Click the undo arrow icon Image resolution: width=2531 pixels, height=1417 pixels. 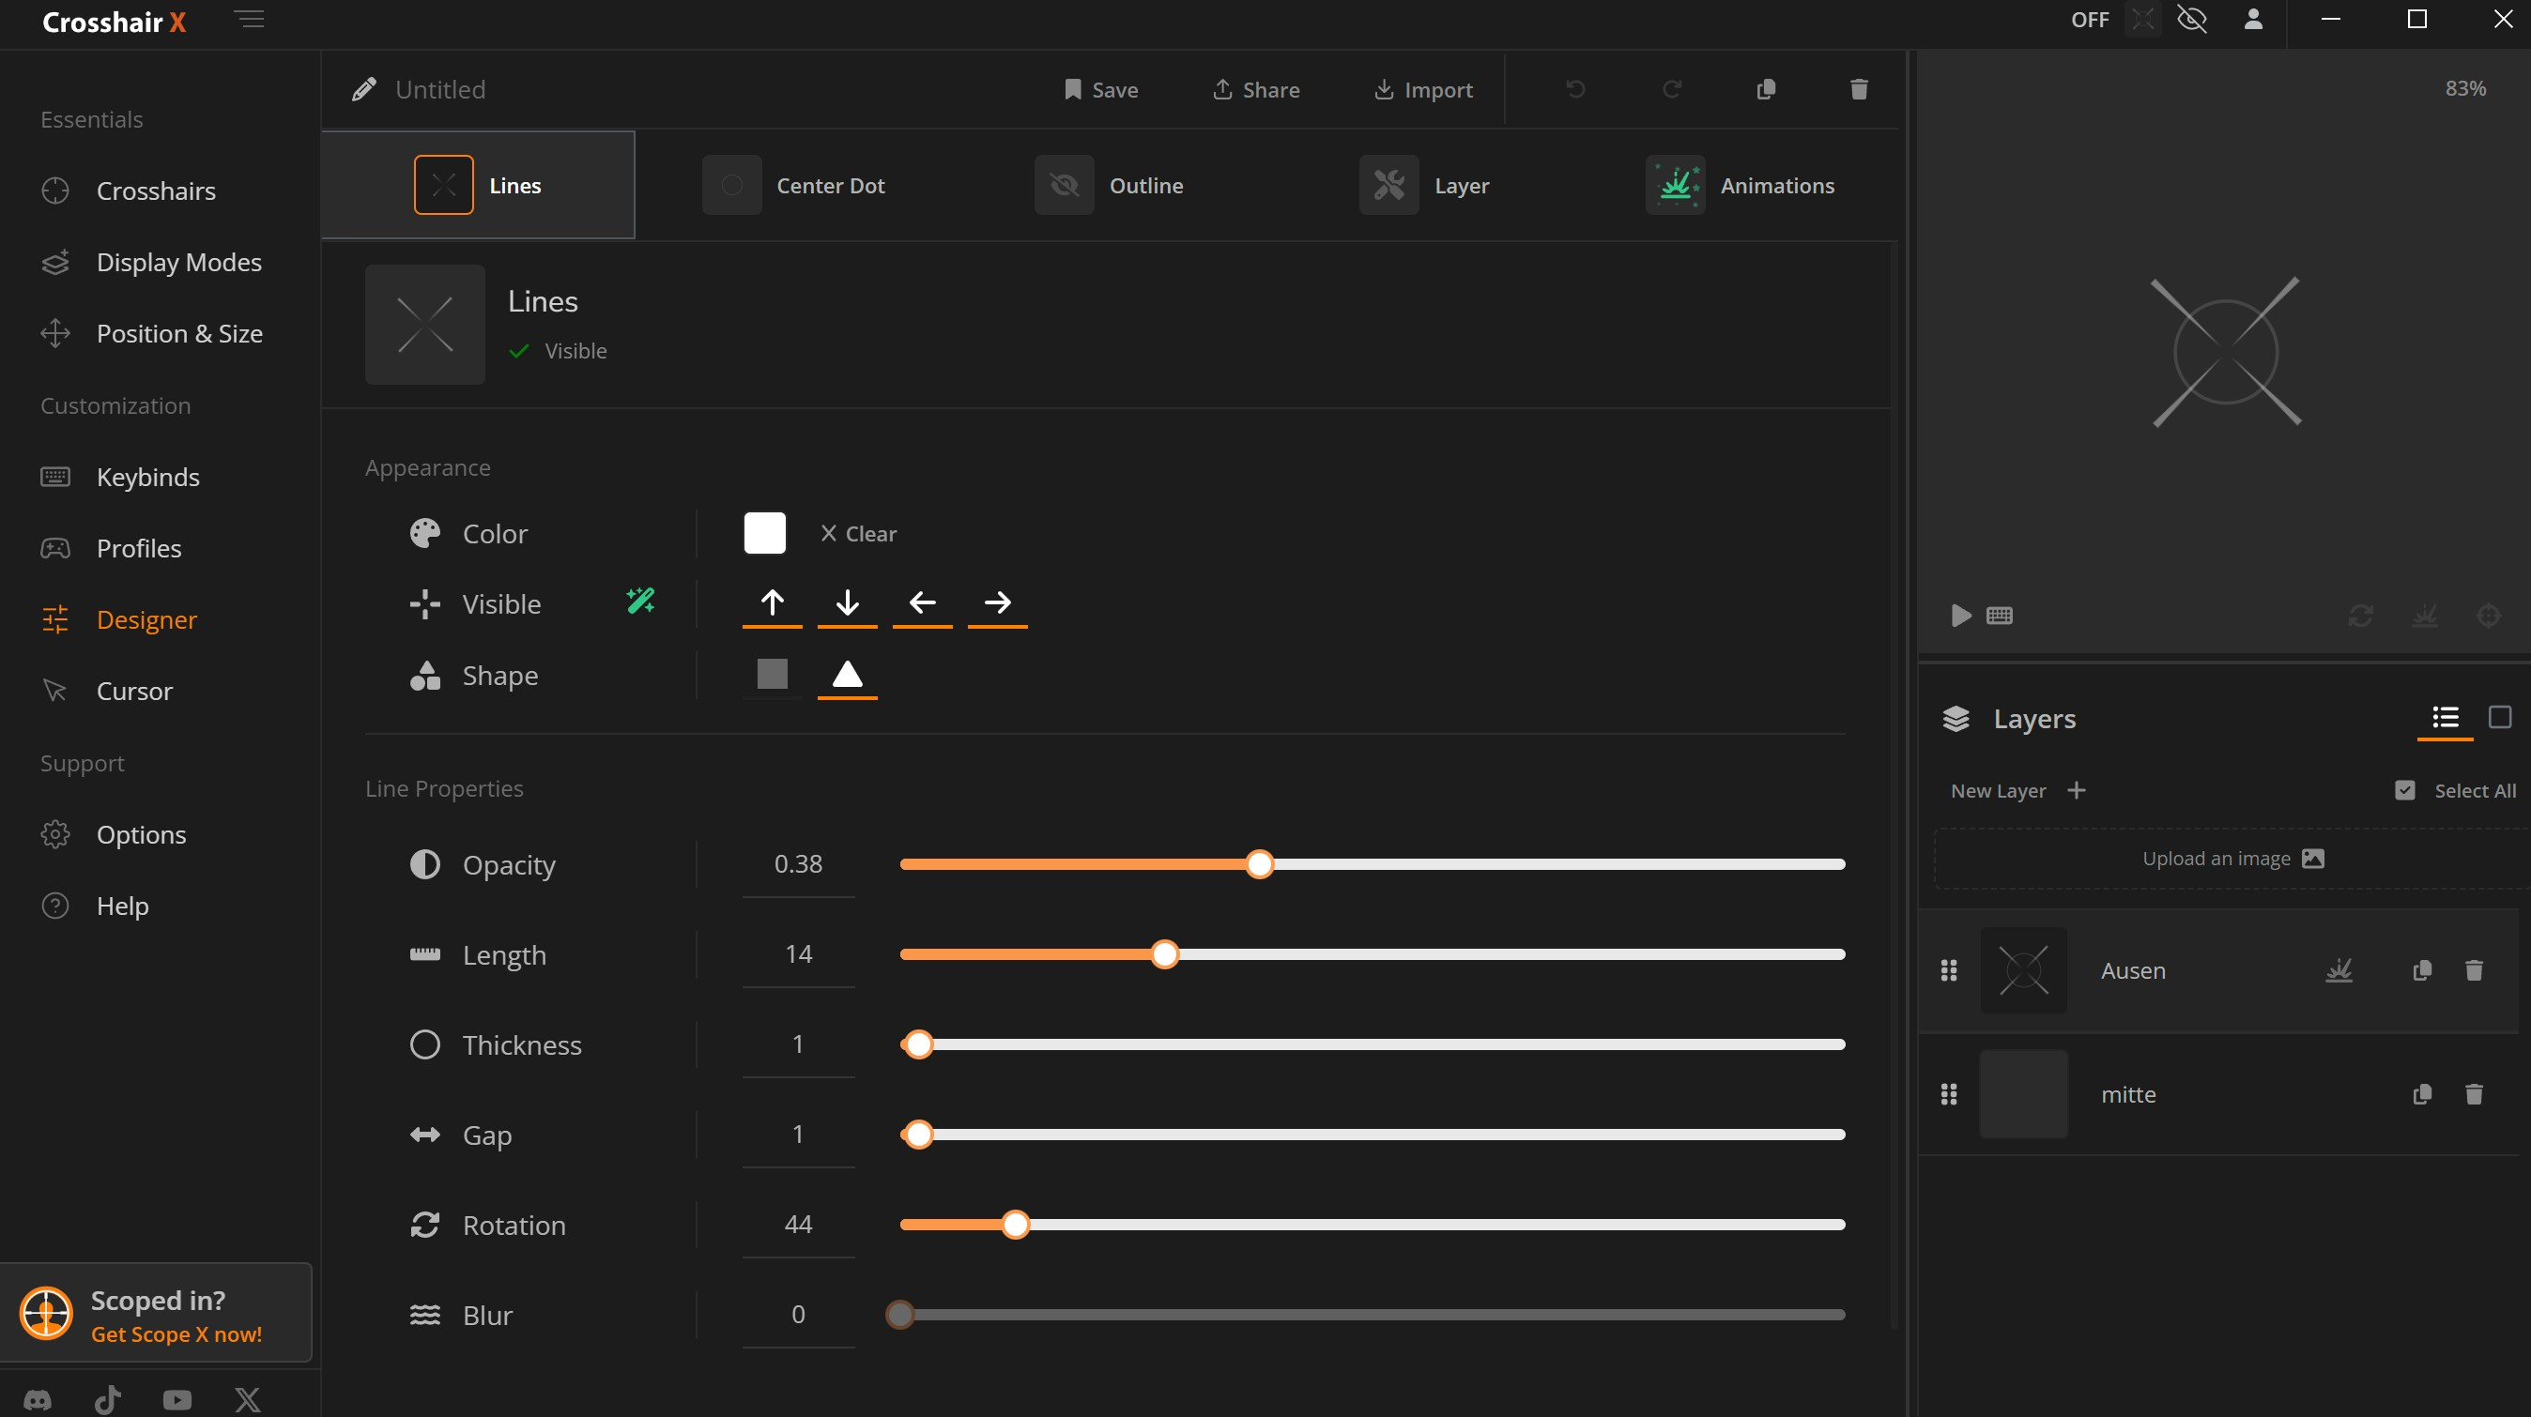tap(1575, 89)
